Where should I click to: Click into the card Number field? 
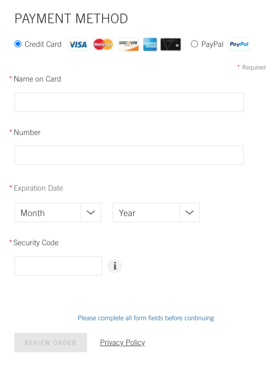point(129,155)
